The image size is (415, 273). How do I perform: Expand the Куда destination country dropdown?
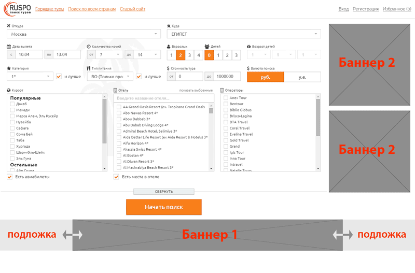pos(243,34)
